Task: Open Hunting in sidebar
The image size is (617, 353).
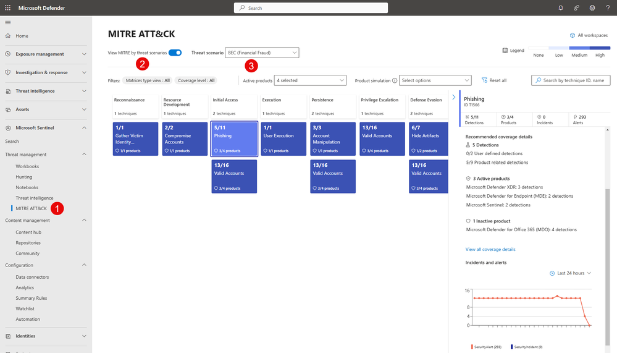Action: [x=24, y=177]
